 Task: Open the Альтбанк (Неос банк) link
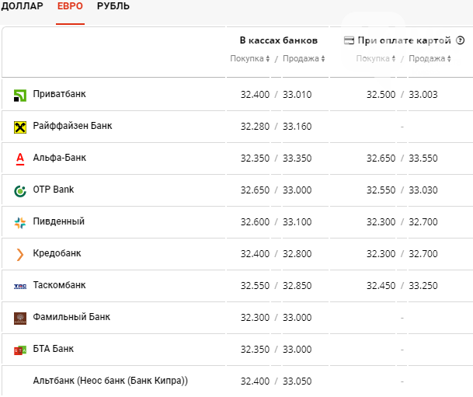click(110, 381)
